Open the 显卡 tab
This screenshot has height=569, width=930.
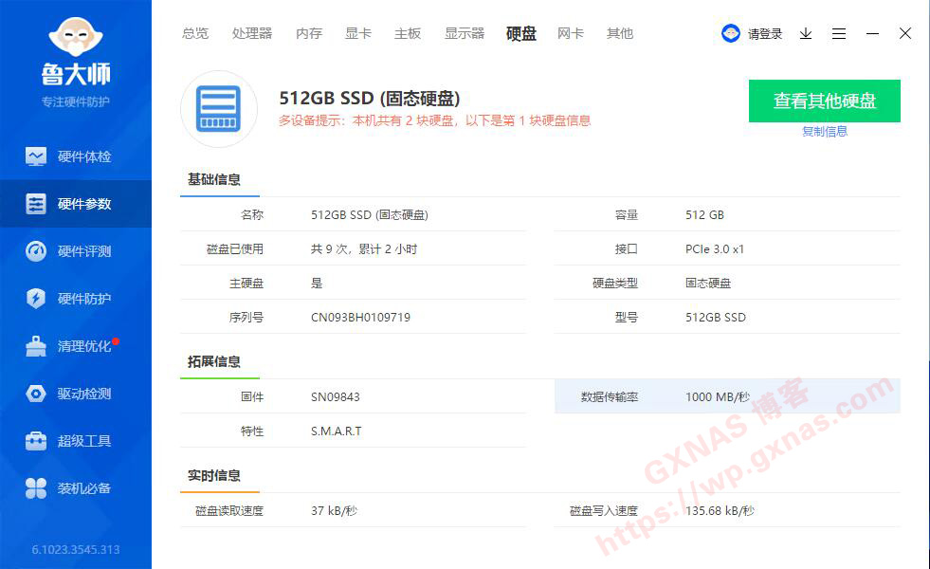(358, 33)
